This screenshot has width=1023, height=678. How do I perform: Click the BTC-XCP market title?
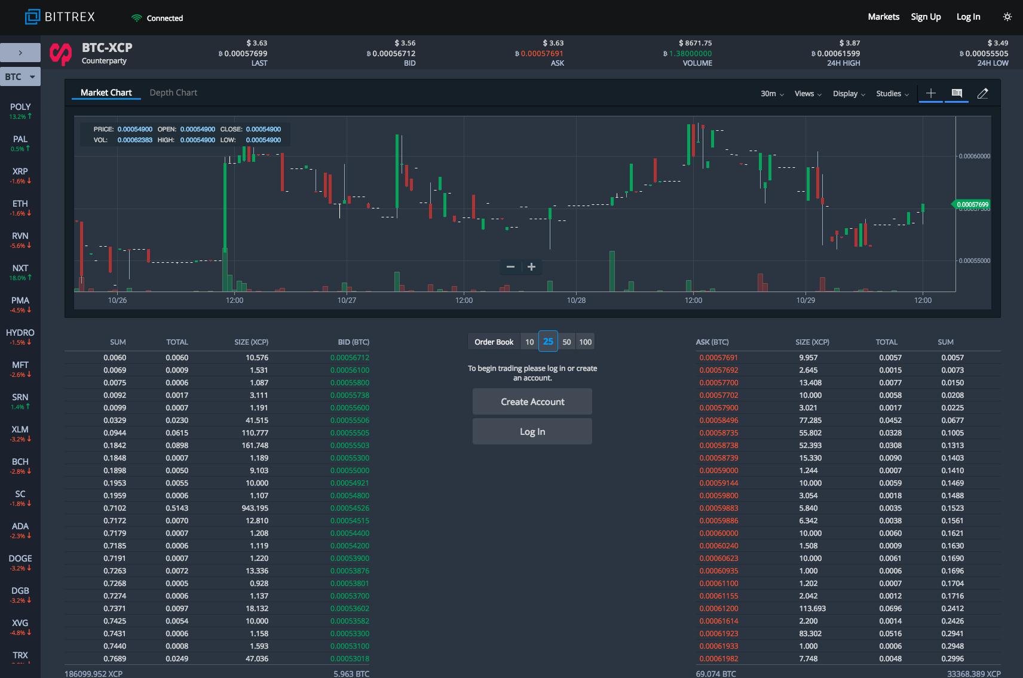107,48
